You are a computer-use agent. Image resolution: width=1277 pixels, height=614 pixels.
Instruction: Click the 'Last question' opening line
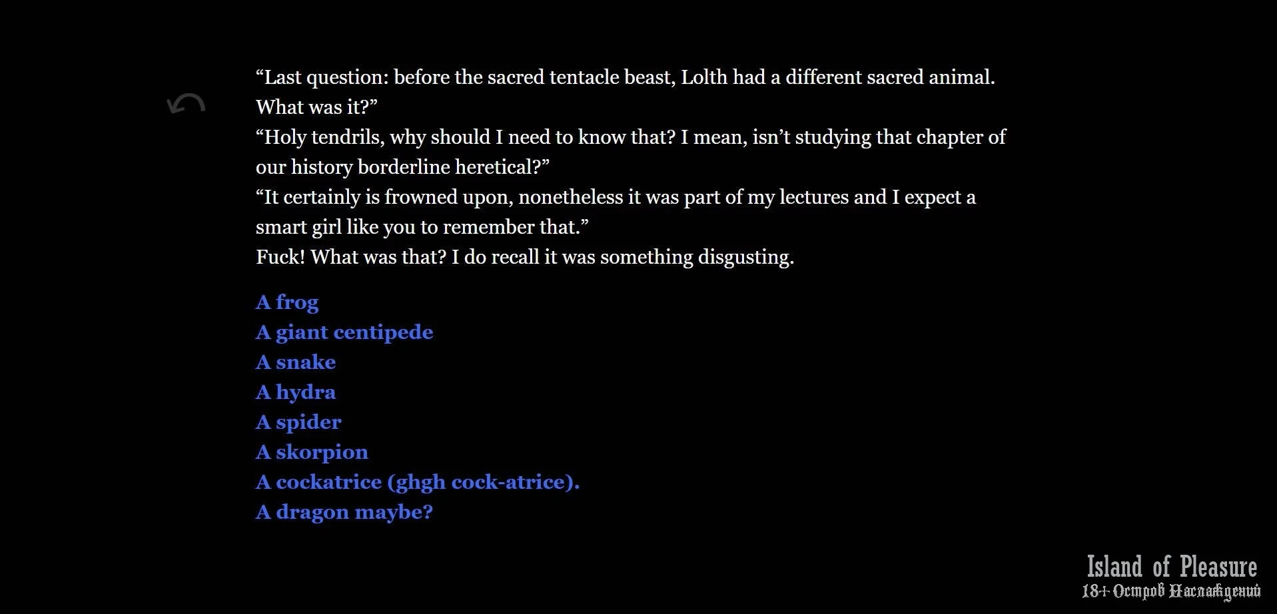[625, 77]
